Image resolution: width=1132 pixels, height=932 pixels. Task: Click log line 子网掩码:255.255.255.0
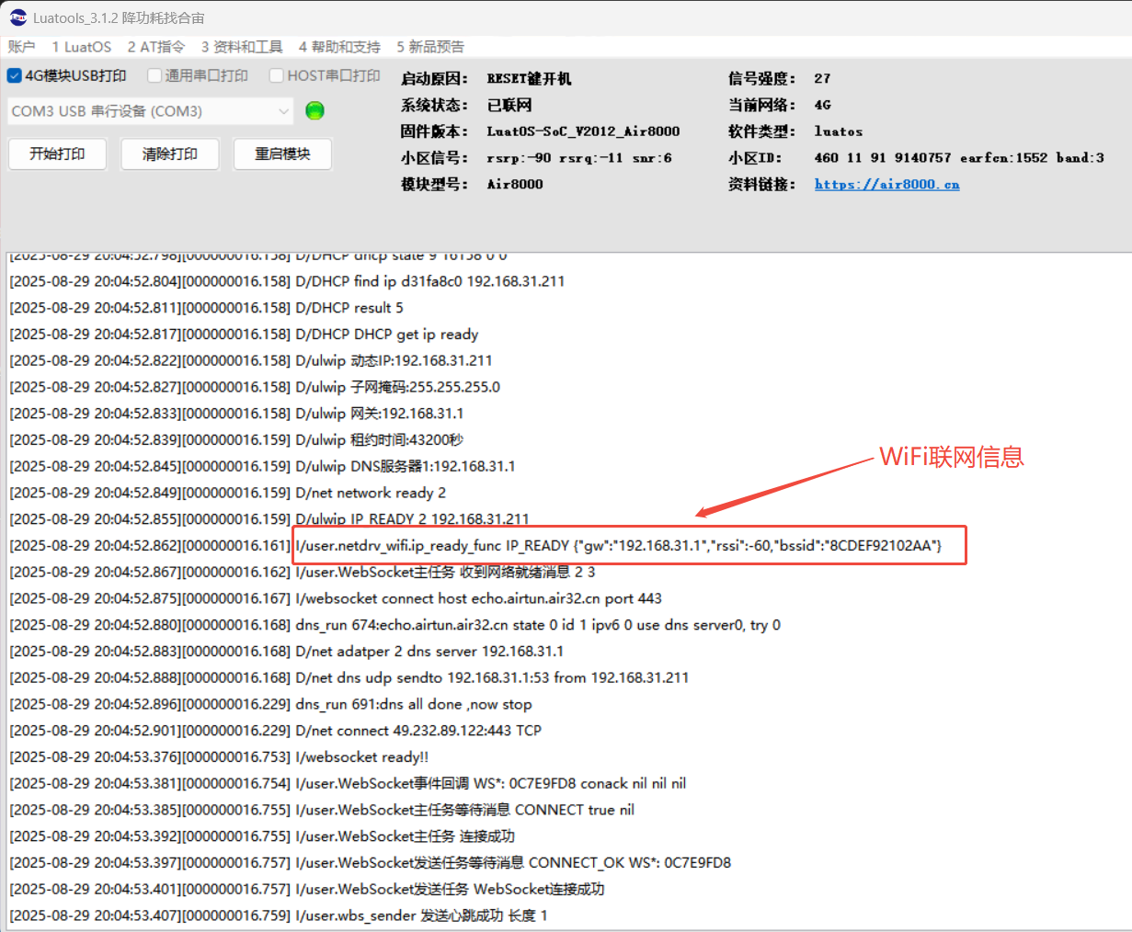(255, 387)
